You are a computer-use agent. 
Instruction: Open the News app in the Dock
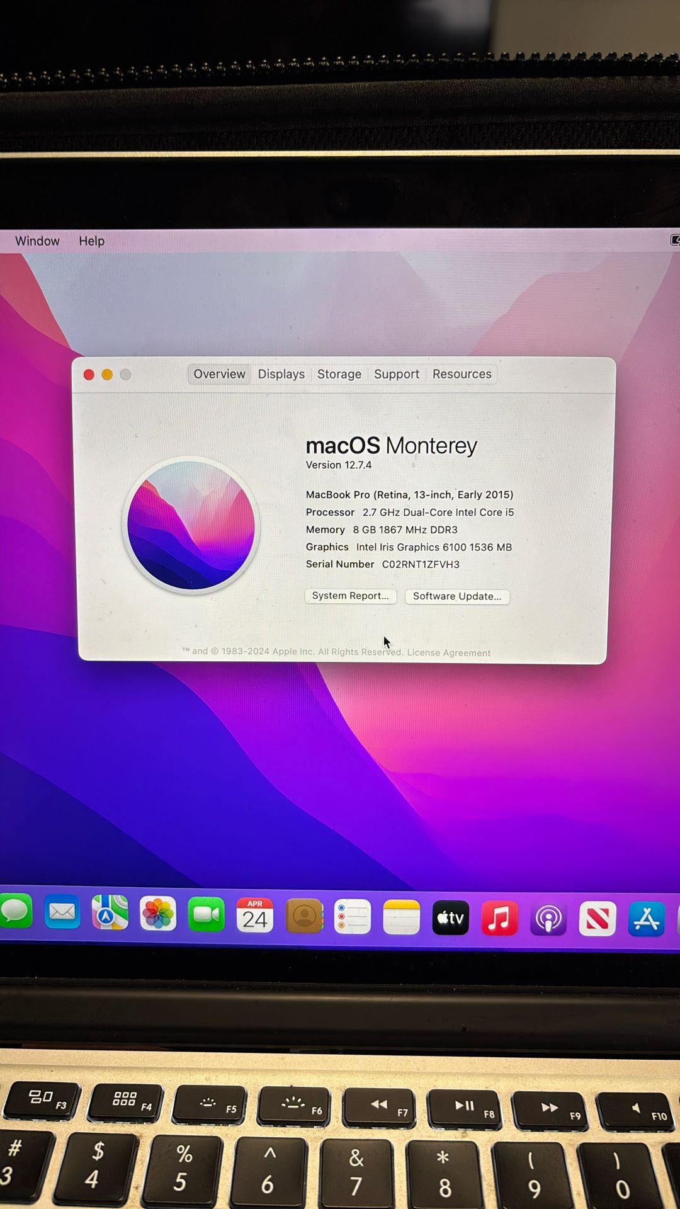(598, 919)
